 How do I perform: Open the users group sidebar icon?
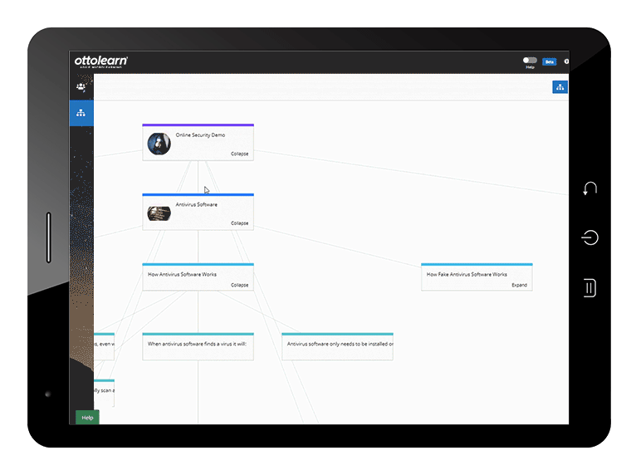(81, 86)
